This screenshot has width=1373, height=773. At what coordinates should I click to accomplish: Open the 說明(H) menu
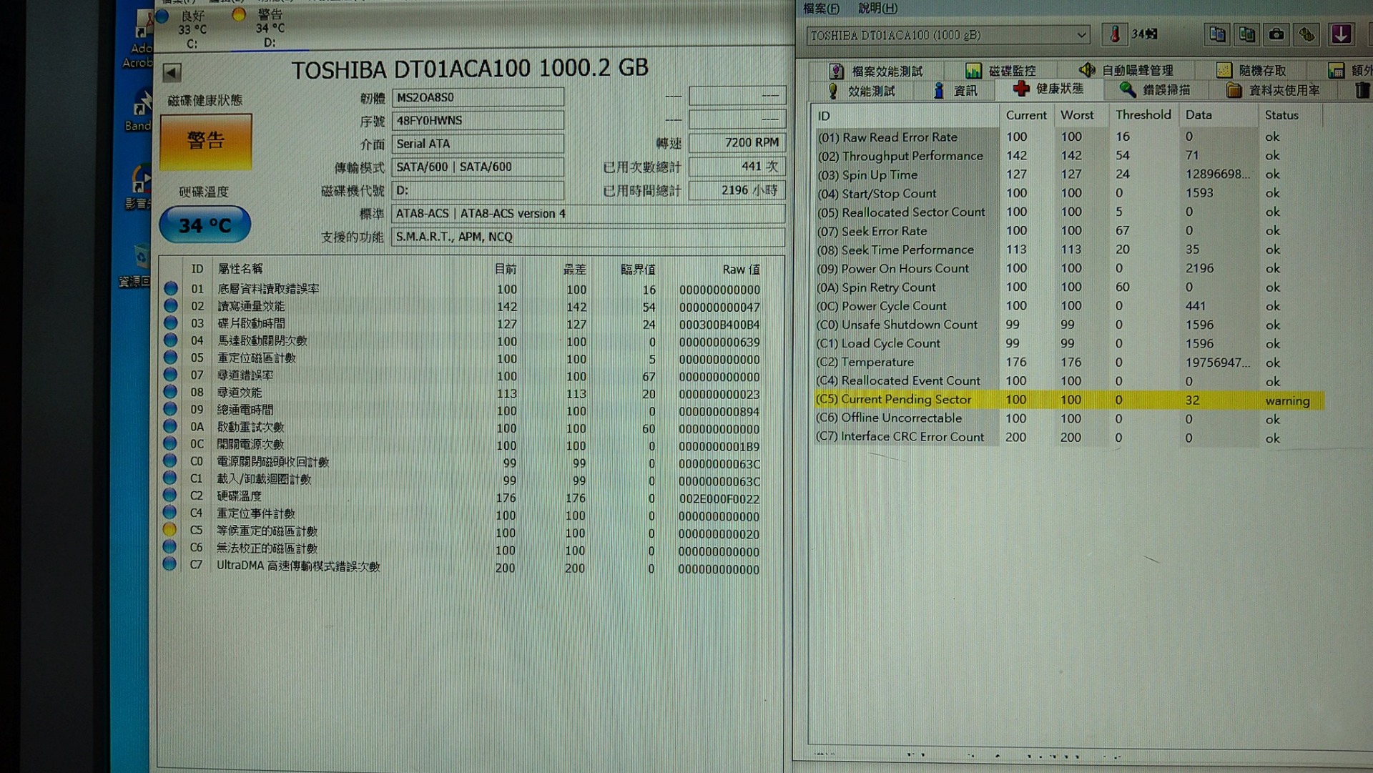pyautogui.click(x=877, y=9)
